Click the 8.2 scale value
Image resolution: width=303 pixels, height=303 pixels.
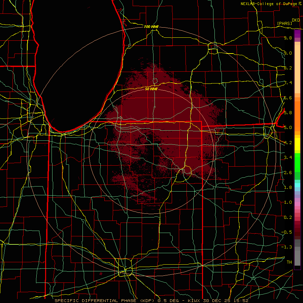tap(288, 68)
